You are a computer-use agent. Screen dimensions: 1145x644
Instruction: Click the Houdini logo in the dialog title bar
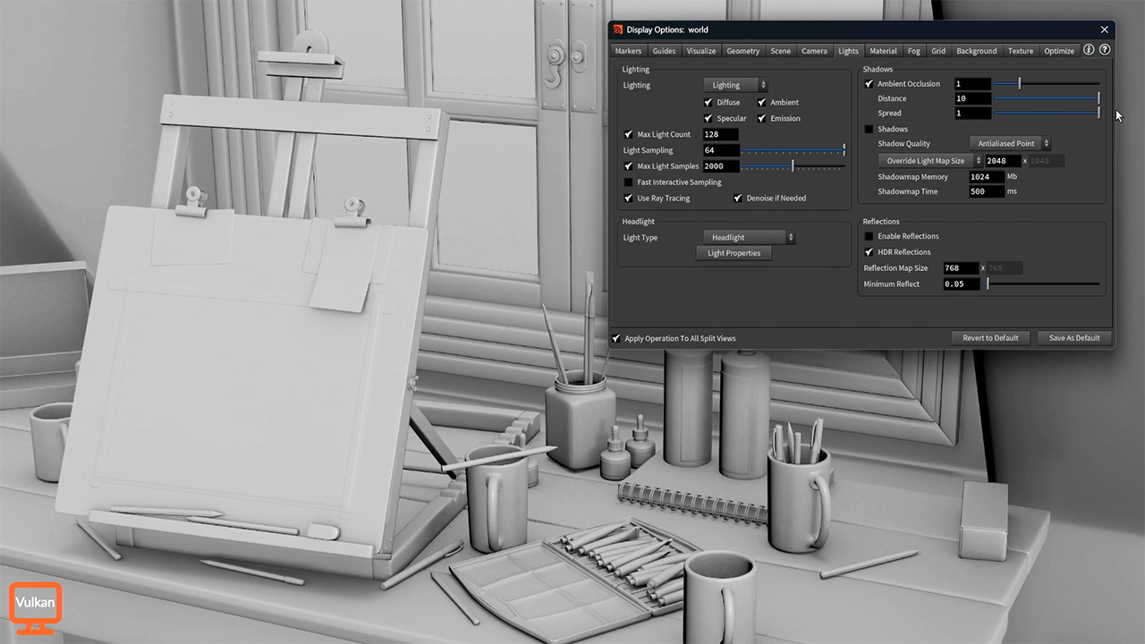click(x=617, y=30)
